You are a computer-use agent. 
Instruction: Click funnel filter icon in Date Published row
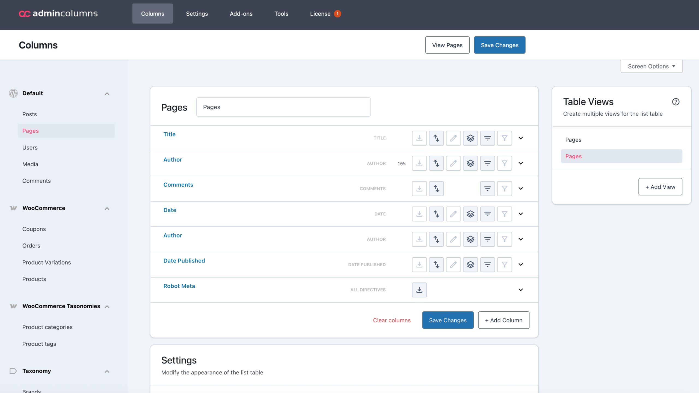point(504,264)
